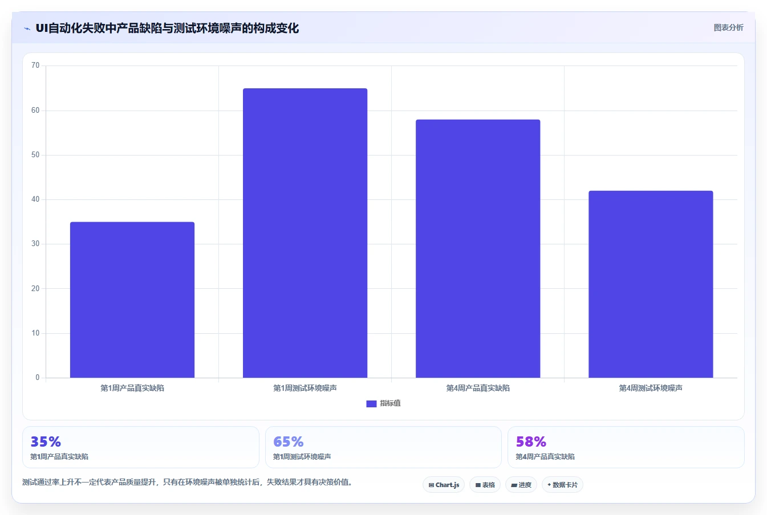Click the 第4周产品真实缺陷 x-axis label

click(478, 388)
